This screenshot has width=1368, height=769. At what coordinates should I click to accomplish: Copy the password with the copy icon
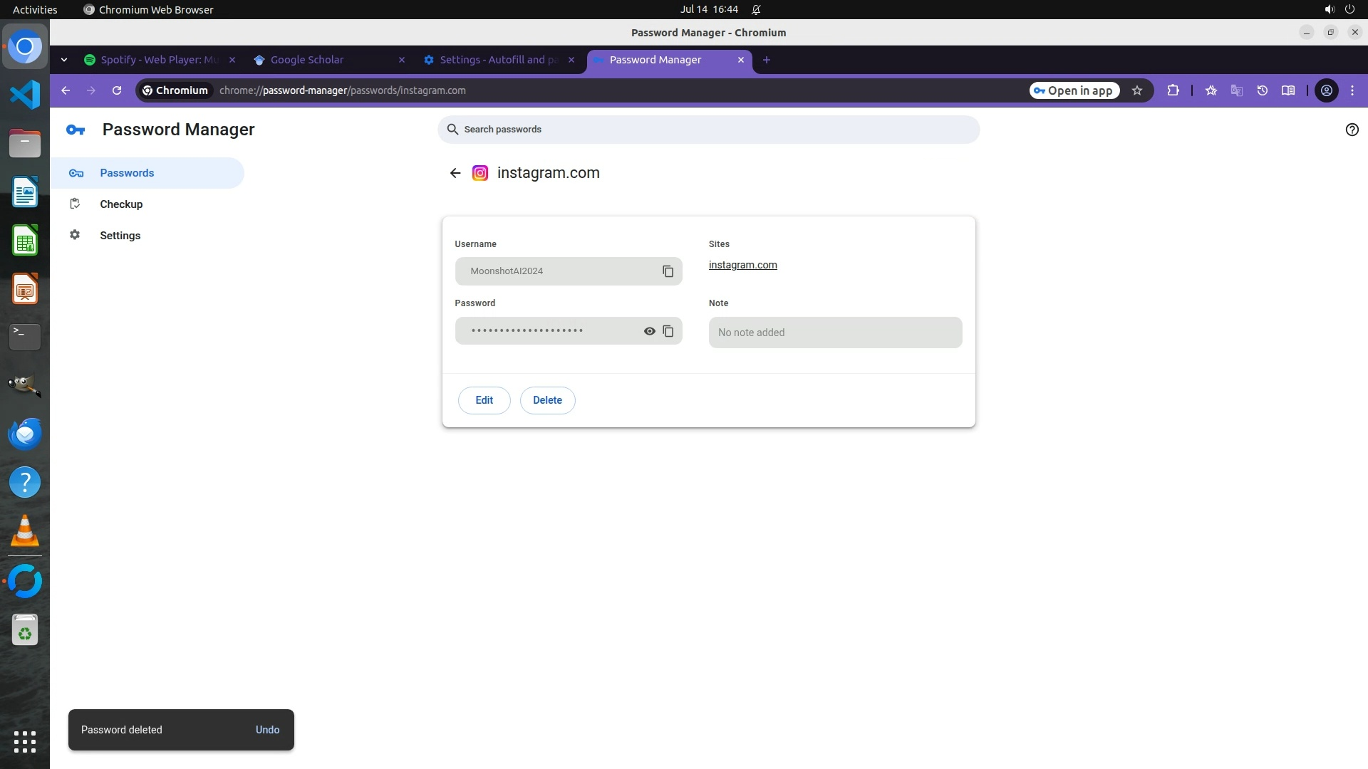(668, 331)
